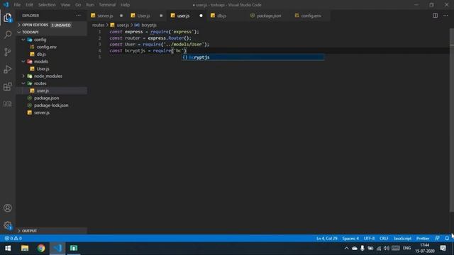Image resolution: width=454 pixels, height=255 pixels.
Task: Open Windows Start menu
Action: tap(8, 249)
